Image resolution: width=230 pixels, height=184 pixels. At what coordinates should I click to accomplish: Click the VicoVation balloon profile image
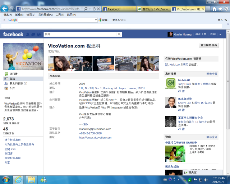click(23, 56)
